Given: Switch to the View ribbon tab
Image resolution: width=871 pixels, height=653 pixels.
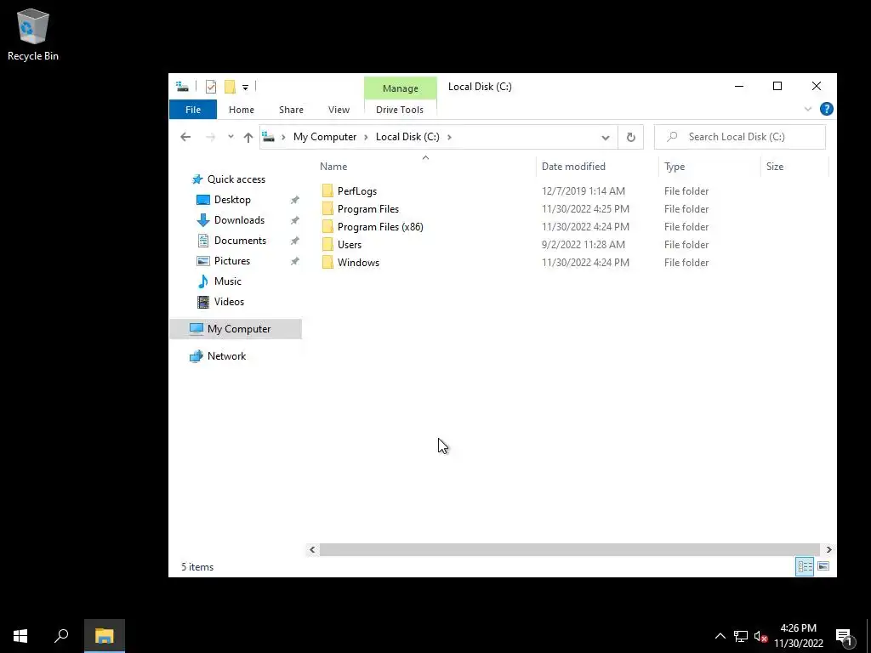Looking at the screenshot, I should (339, 110).
